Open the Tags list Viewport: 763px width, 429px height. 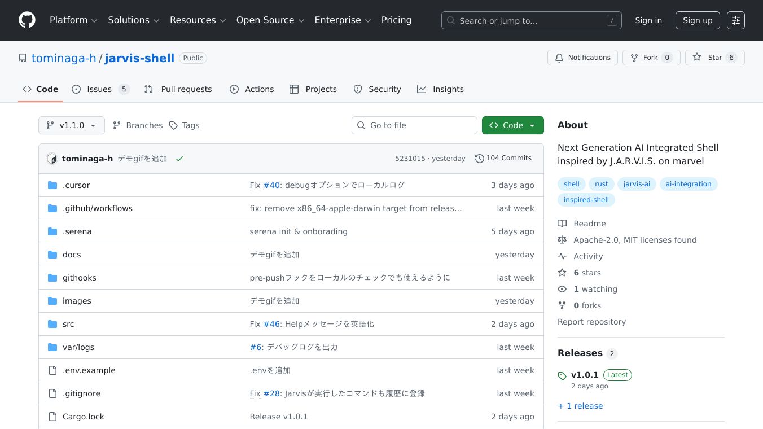[185, 125]
